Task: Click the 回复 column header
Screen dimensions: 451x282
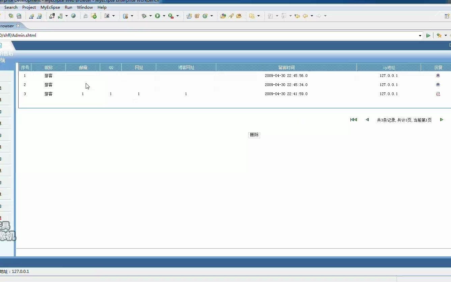Action: click(438, 67)
